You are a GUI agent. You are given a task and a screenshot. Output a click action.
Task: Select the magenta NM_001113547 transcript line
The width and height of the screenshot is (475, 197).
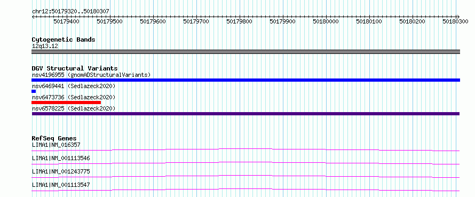pos(246,190)
